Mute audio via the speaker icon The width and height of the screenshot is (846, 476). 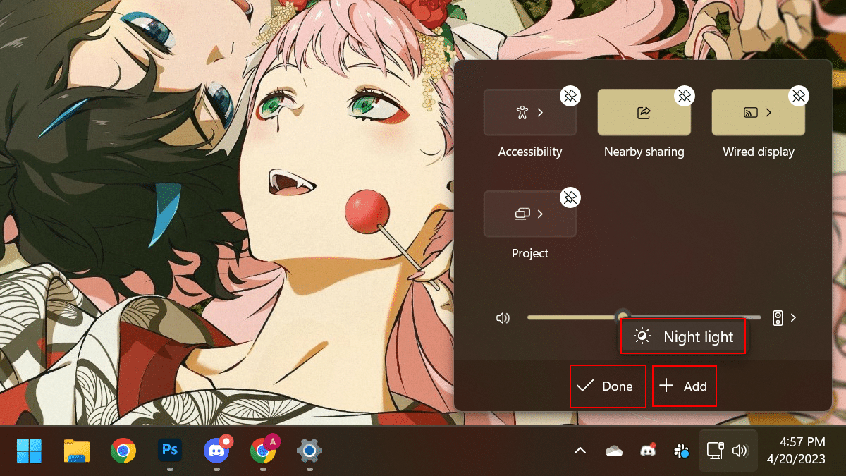(503, 317)
